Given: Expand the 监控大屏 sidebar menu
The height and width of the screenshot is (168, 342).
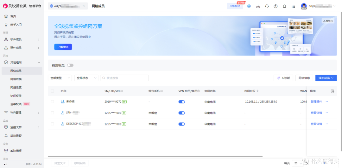Looking at the screenshot, I should point(22,127).
